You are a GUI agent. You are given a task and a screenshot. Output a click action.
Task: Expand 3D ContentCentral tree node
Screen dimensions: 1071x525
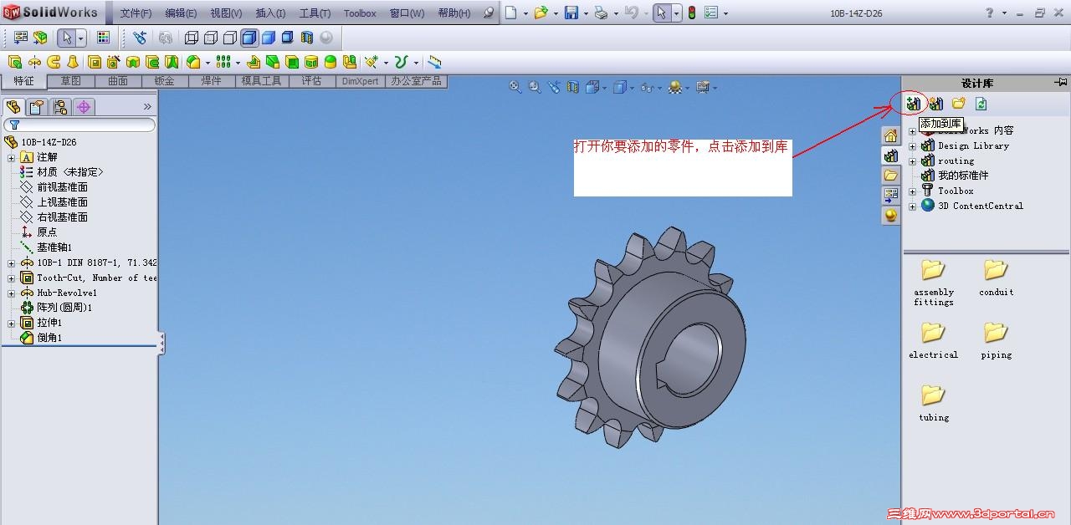point(913,206)
